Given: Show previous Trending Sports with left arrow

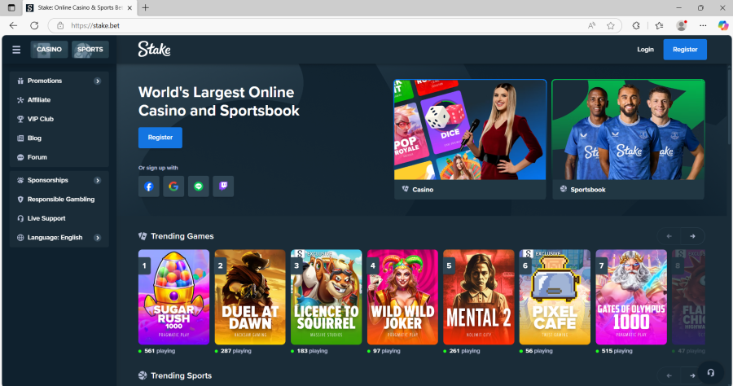Looking at the screenshot, I should click(x=669, y=375).
